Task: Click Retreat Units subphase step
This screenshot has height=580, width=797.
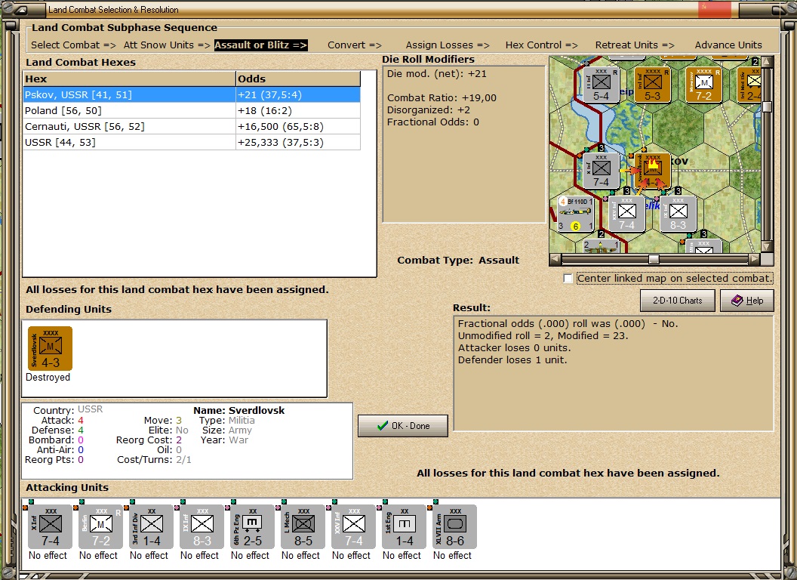Action: 634,45
